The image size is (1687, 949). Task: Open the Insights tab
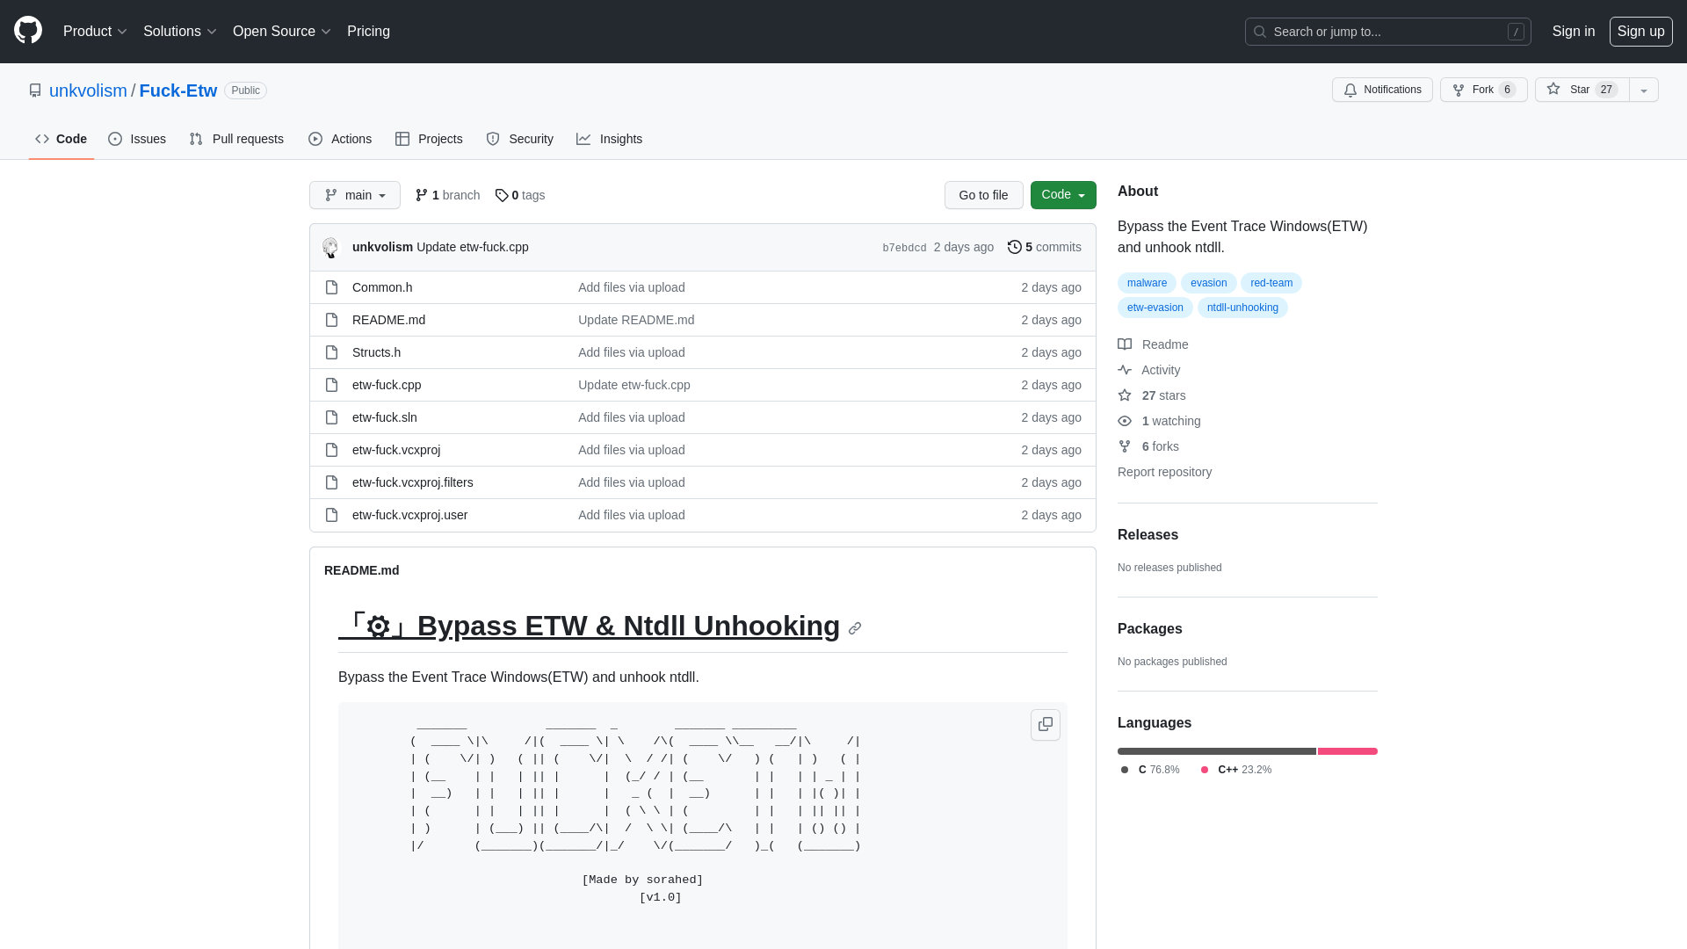tap(610, 139)
